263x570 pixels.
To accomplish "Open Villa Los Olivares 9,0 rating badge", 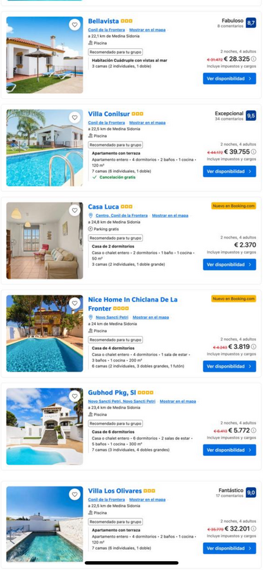I will coord(251,493).
